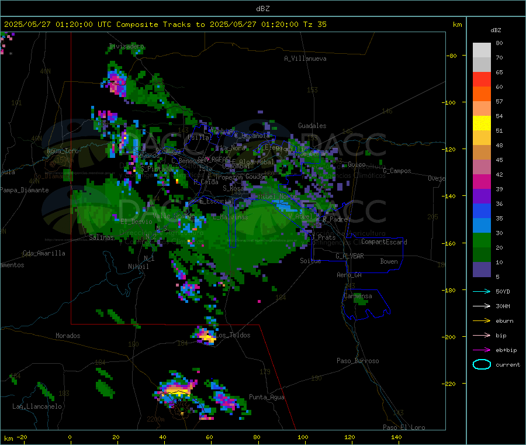Click the Lag.Llancanelo map label
526x445 pixels.
37,406
